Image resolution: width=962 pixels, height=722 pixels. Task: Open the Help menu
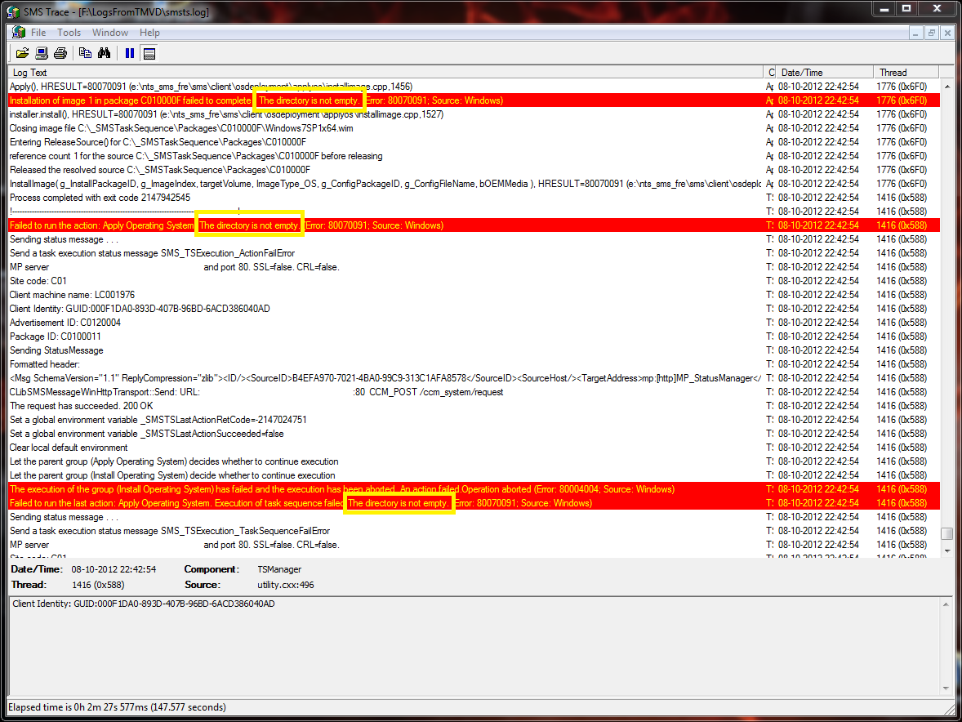pos(149,33)
